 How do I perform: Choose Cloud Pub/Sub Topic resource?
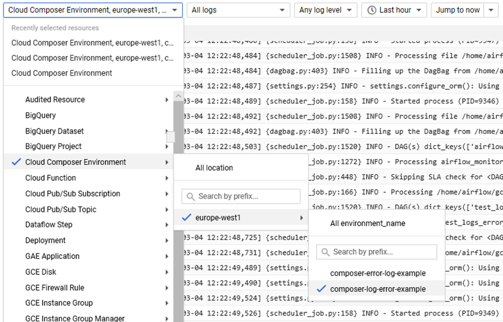[x=61, y=210]
